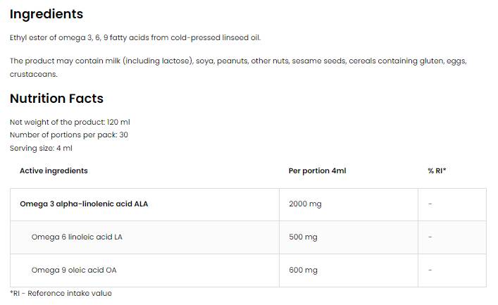Viewport: 498px width, 305px height.
Task: Click the net weight 120 ml line
Action: (70, 122)
